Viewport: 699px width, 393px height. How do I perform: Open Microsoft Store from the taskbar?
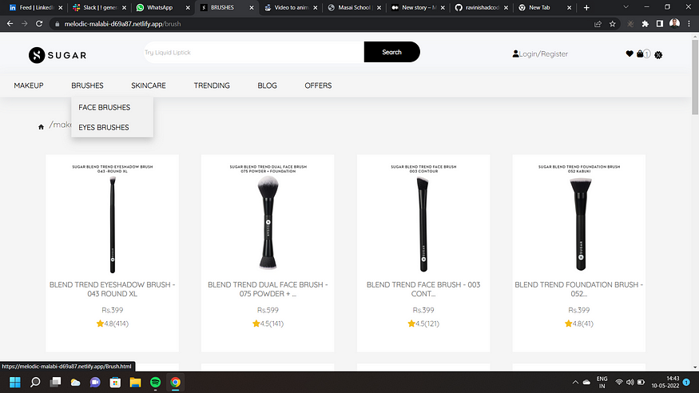pyautogui.click(x=115, y=383)
